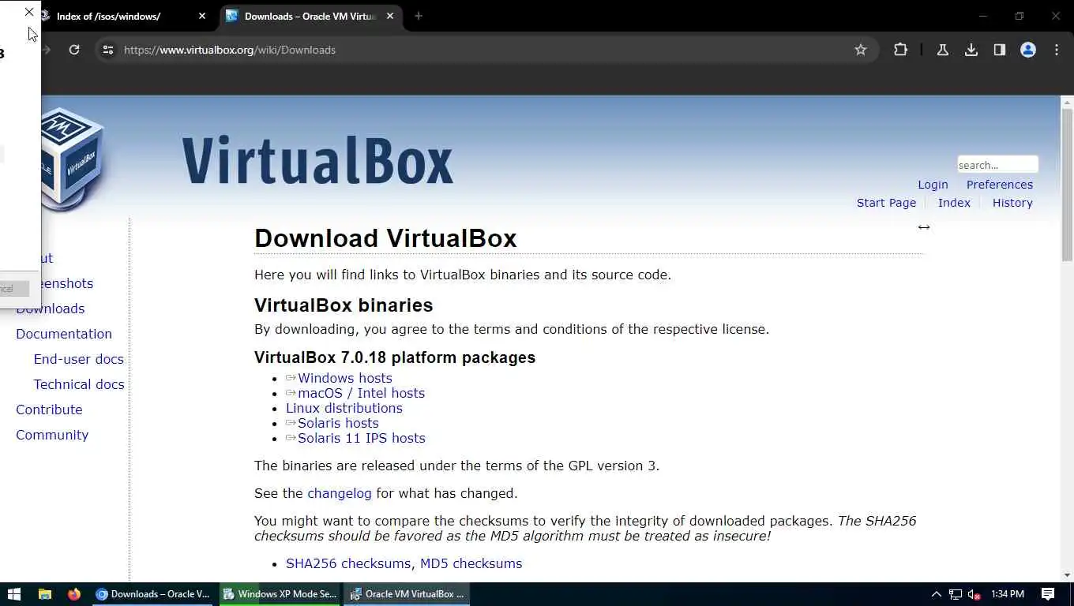This screenshot has height=606, width=1074.
Task: Open File Explorer from the taskbar
Action: [45, 594]
